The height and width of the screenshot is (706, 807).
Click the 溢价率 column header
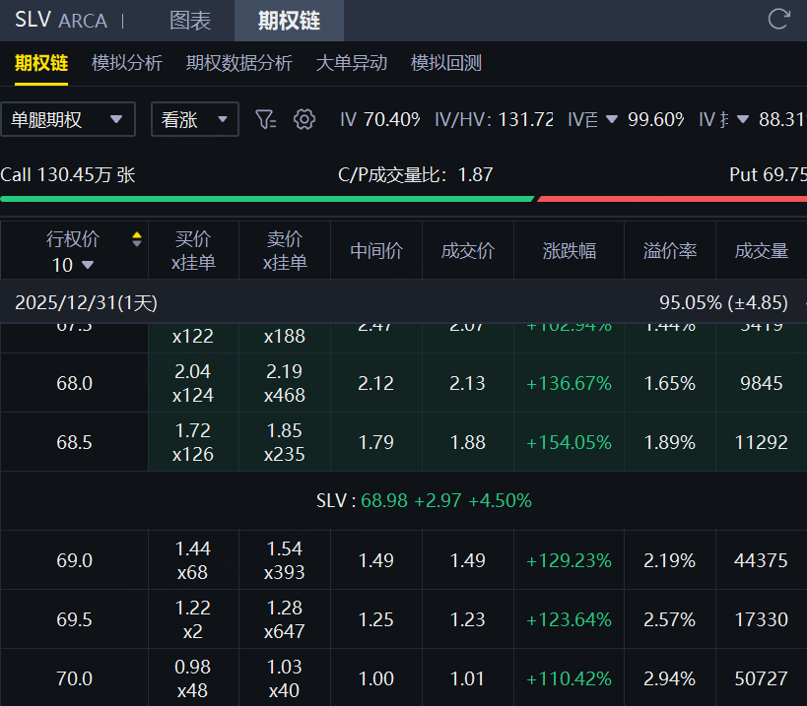(x=670, y=251)
